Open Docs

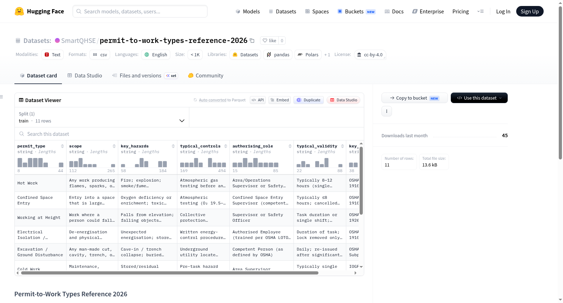pyautogui.click(x=394, y=11)
